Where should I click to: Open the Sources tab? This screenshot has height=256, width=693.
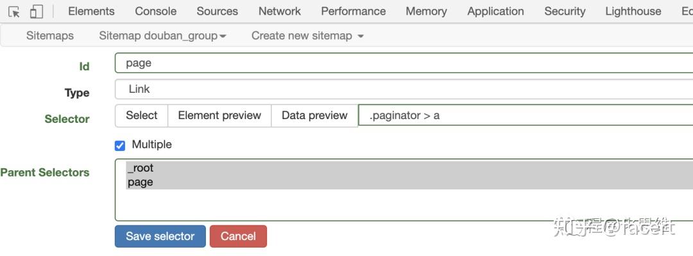(x=218, y=12)
